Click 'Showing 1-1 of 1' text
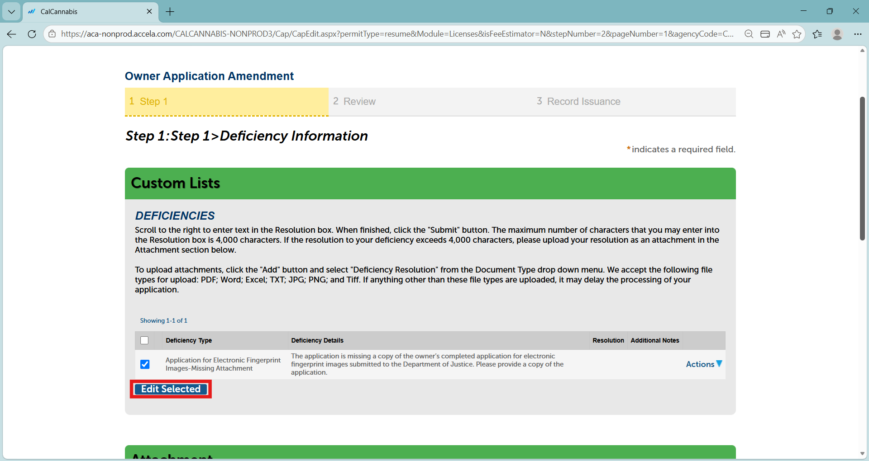This screenshot has width=869, height=461. coord(163,320)
